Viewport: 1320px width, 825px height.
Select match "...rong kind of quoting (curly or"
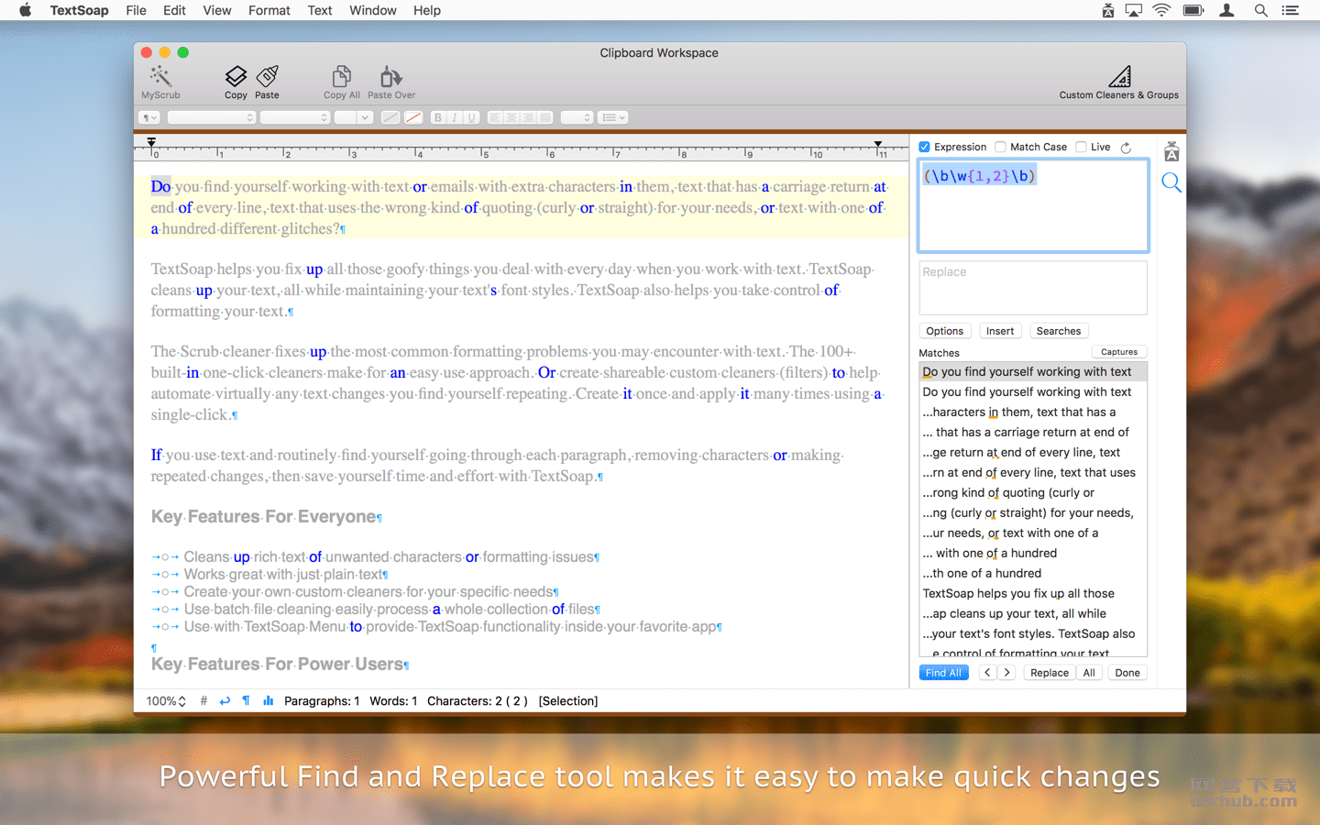click(1033, 492)
